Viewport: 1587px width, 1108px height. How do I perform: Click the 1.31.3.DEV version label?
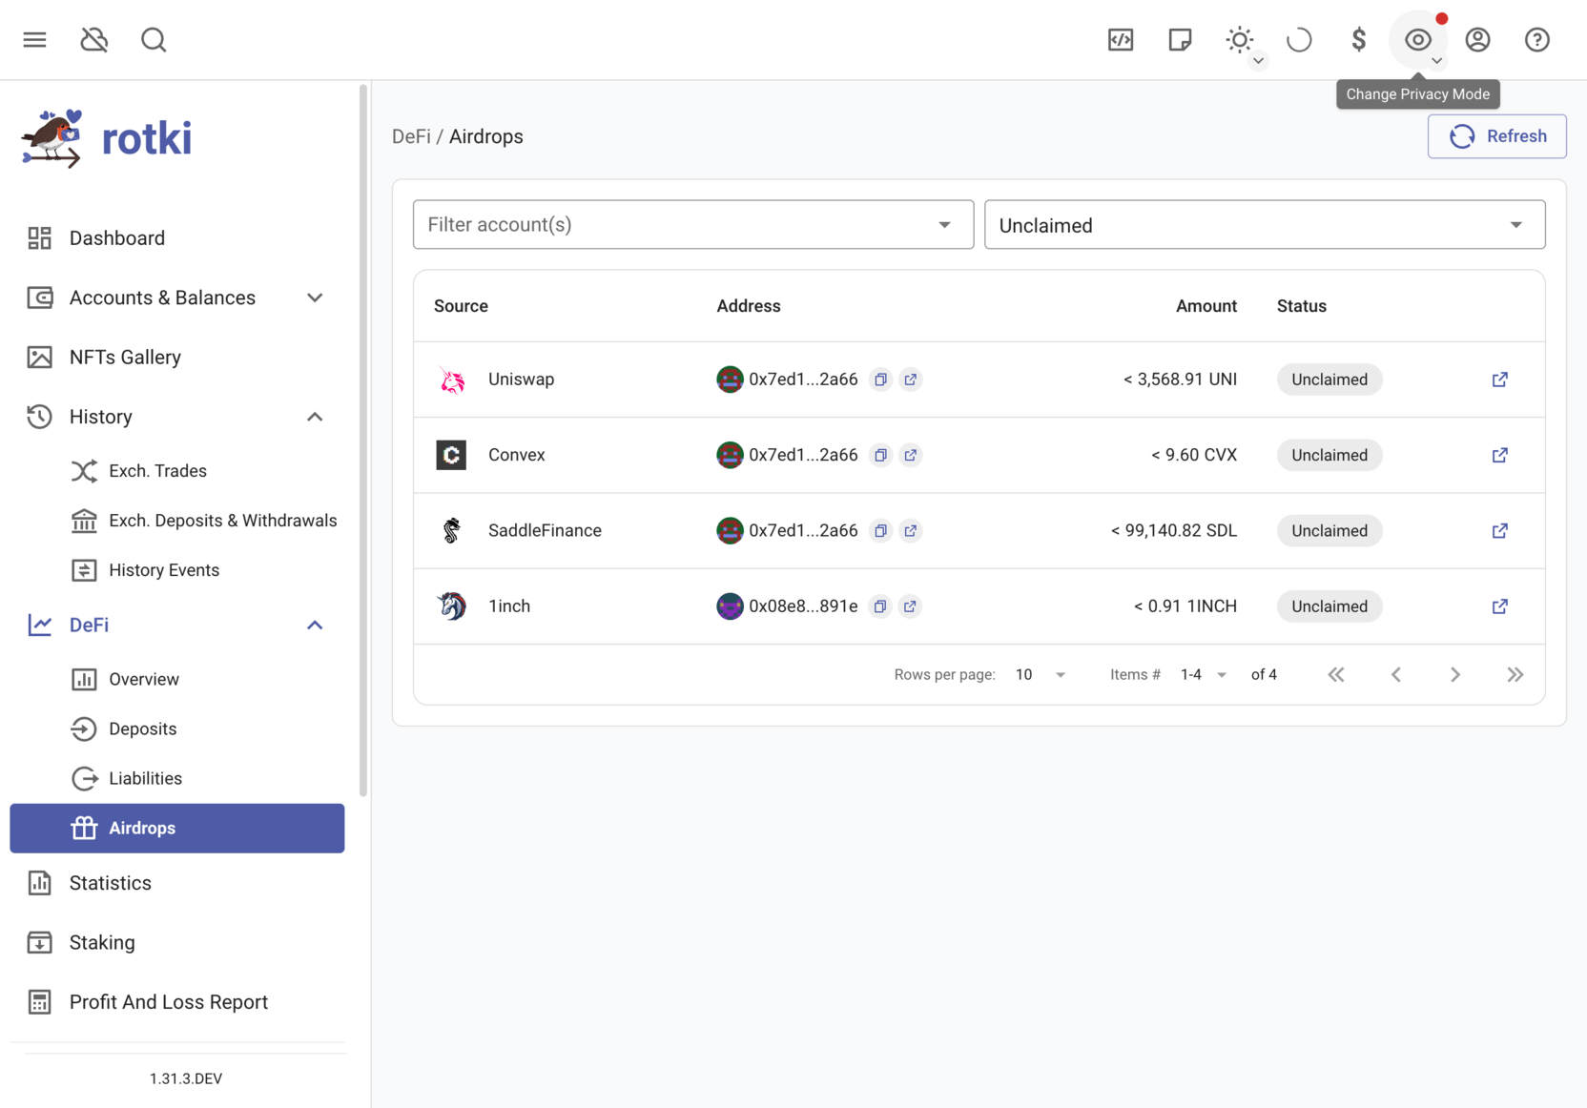click(x=186, y=1078)
